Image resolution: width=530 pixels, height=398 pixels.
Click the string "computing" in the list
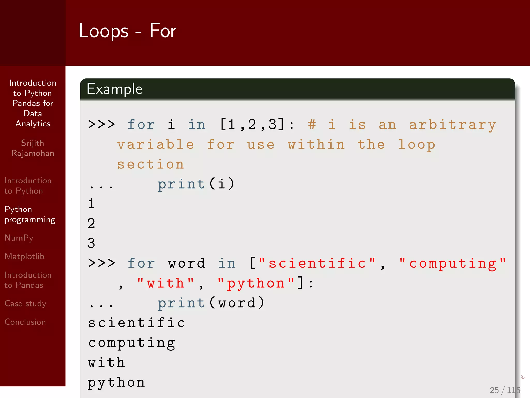click(452, 264)
